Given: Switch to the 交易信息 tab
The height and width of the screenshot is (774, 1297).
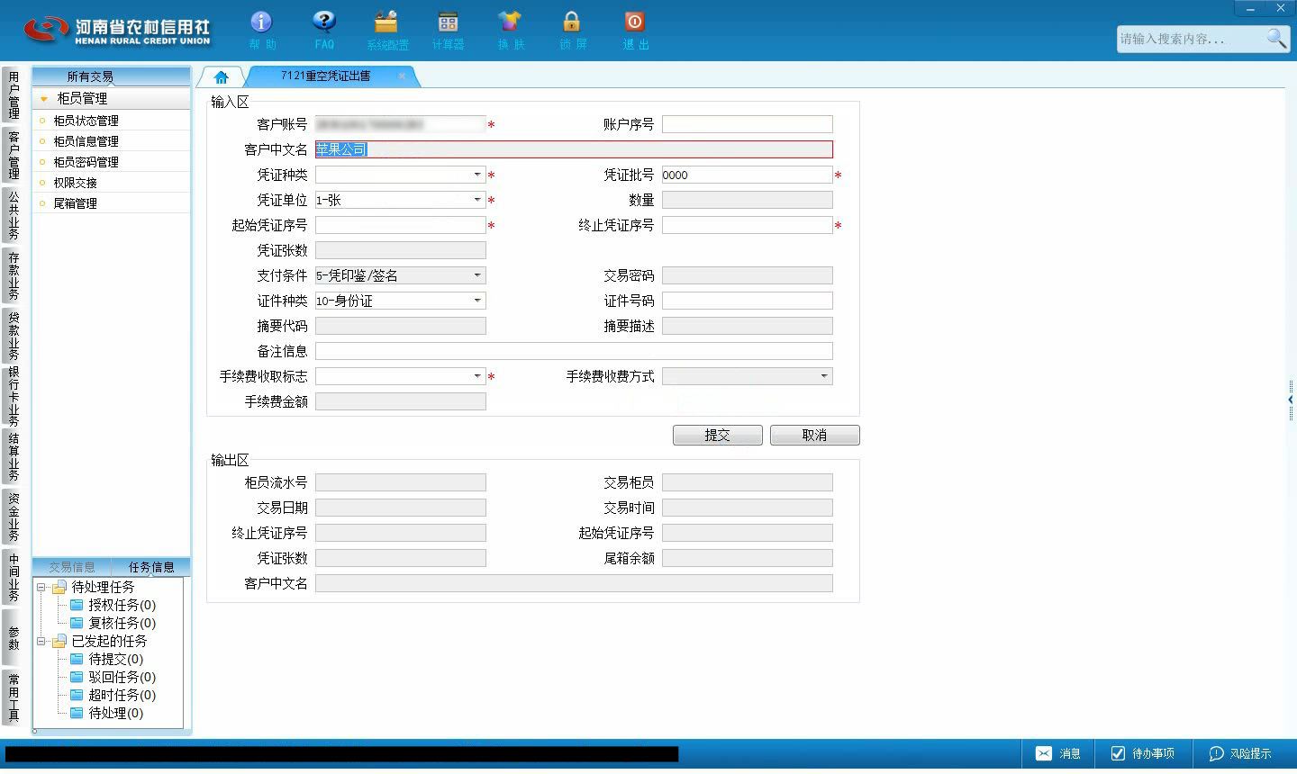Looking at the screenshot, I should 72,567.
